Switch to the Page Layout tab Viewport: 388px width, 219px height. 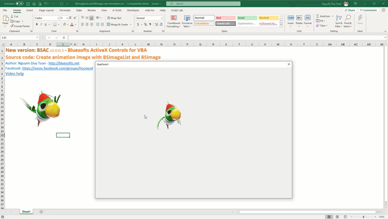pyautogui.click(x=46, y=10)
